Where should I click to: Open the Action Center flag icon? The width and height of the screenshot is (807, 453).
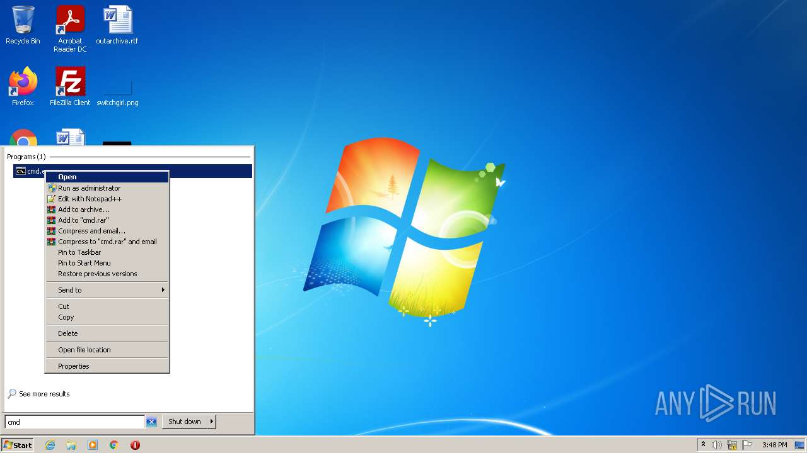click(x=747, y=445)
